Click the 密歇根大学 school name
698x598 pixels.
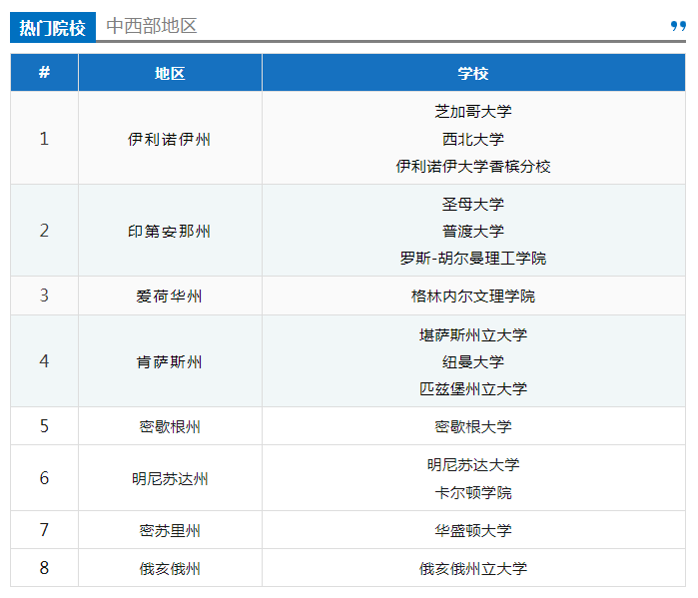[x=473, y=426]
